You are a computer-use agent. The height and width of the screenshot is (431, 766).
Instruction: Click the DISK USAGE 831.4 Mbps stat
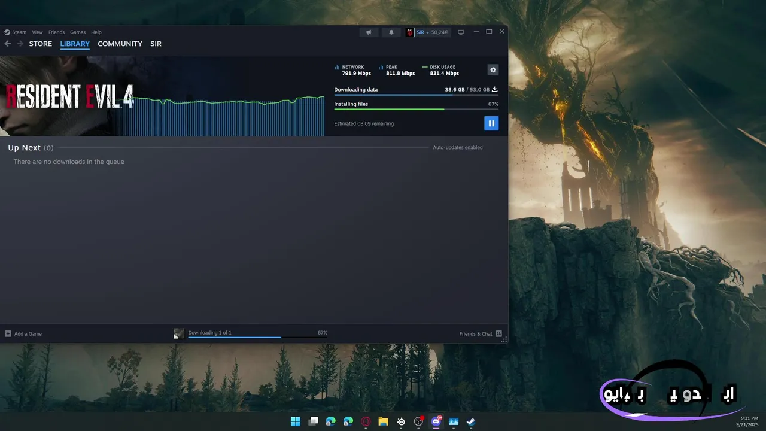[440, 71]
